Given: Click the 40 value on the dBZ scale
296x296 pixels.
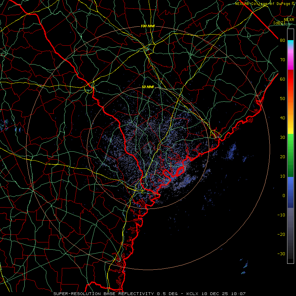Looking at the screenshot, I should (x=283, y=118).
